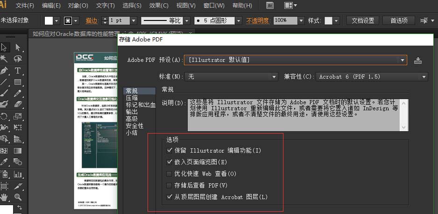
Task: Select the Perspective Grid tool
Action: pos(18,139)
